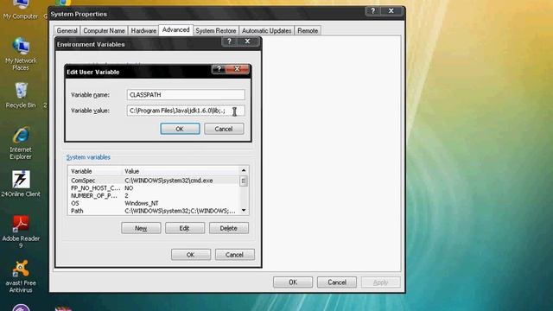This screenshot has height=311, width=553.
Task: Select the OS system variable row
Action: 154,203
